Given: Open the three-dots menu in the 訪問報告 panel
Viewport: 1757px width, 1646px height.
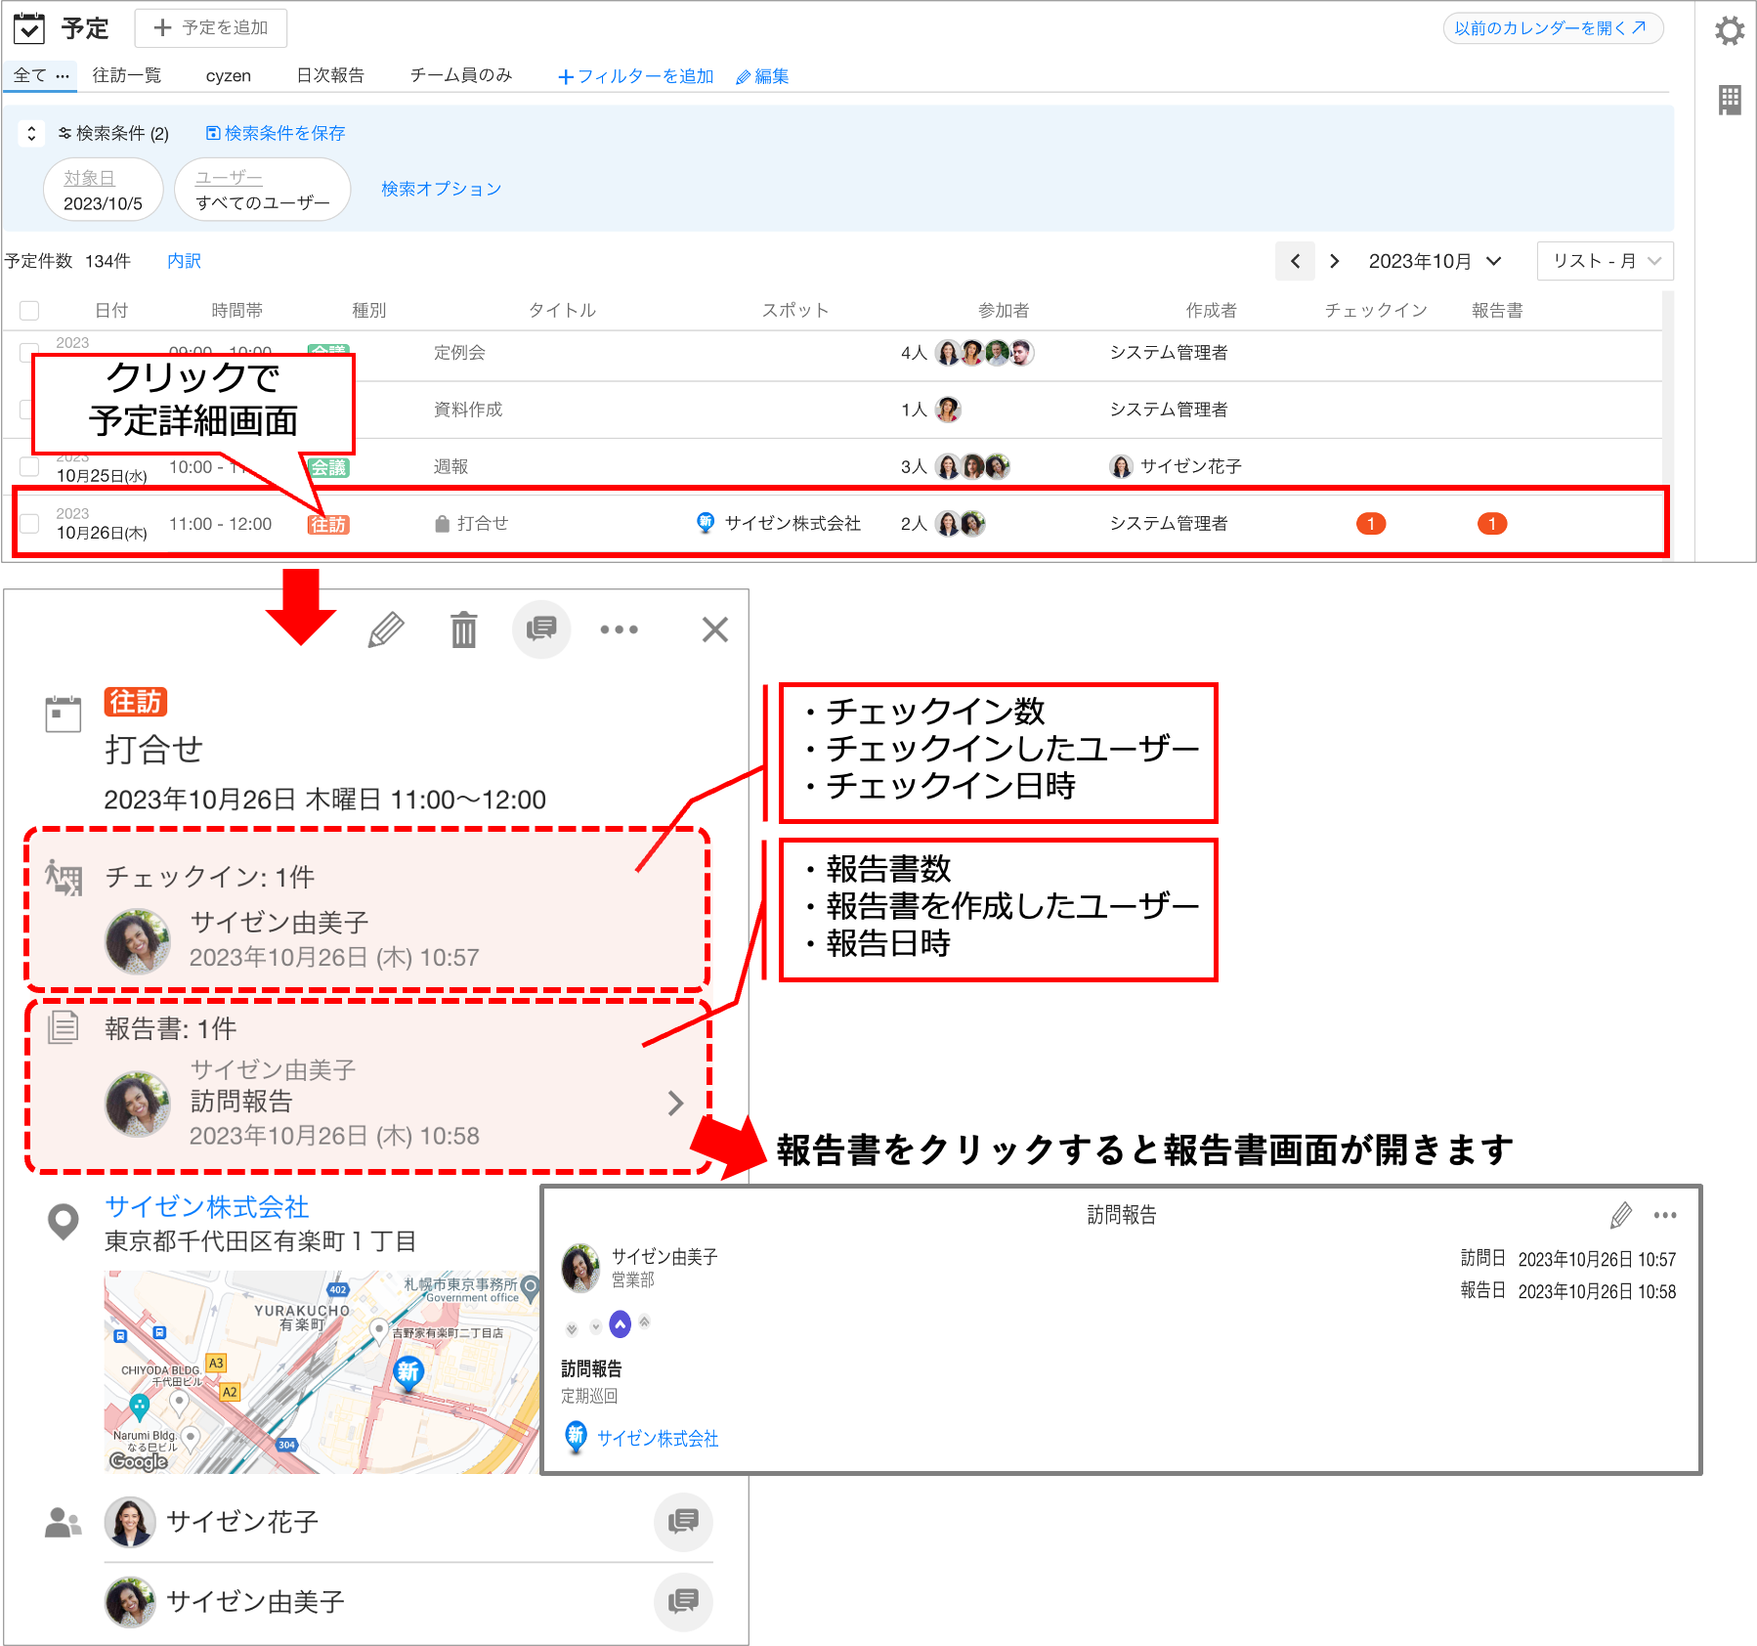Looking at the screenshot, I should [1665, 1215].
